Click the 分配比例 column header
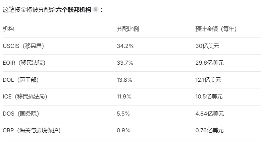This screenshot has height=141, width=261. pyautogui.click(x=128, y=29)
